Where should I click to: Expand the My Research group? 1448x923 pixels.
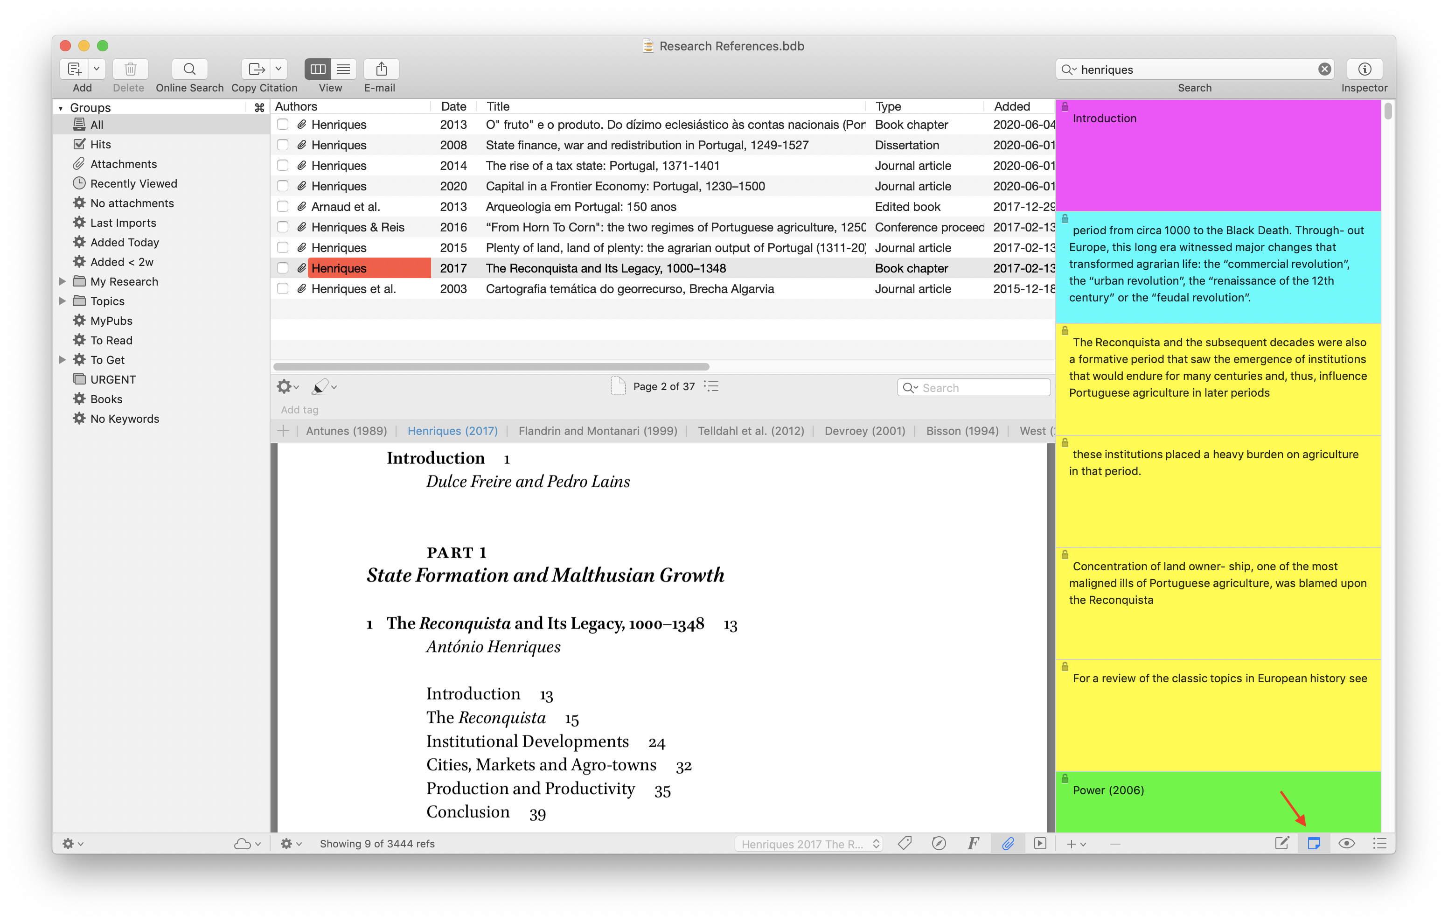point(63,281)
